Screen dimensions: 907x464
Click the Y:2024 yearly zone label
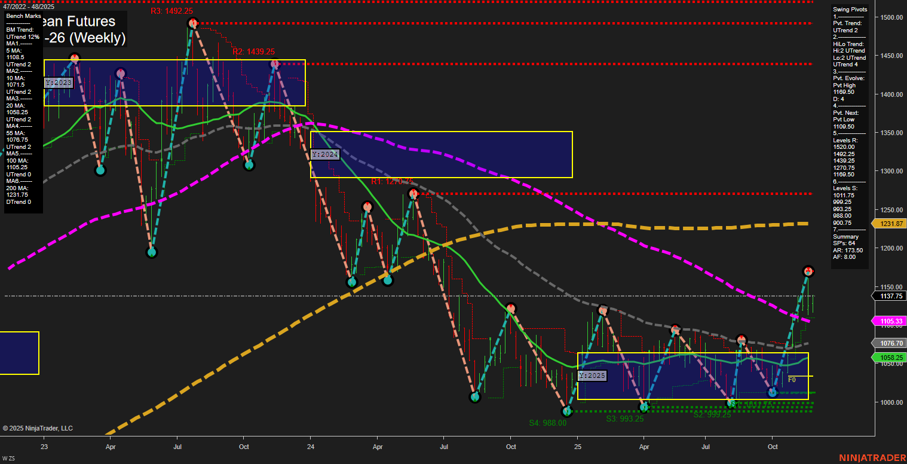click(326, 154)
